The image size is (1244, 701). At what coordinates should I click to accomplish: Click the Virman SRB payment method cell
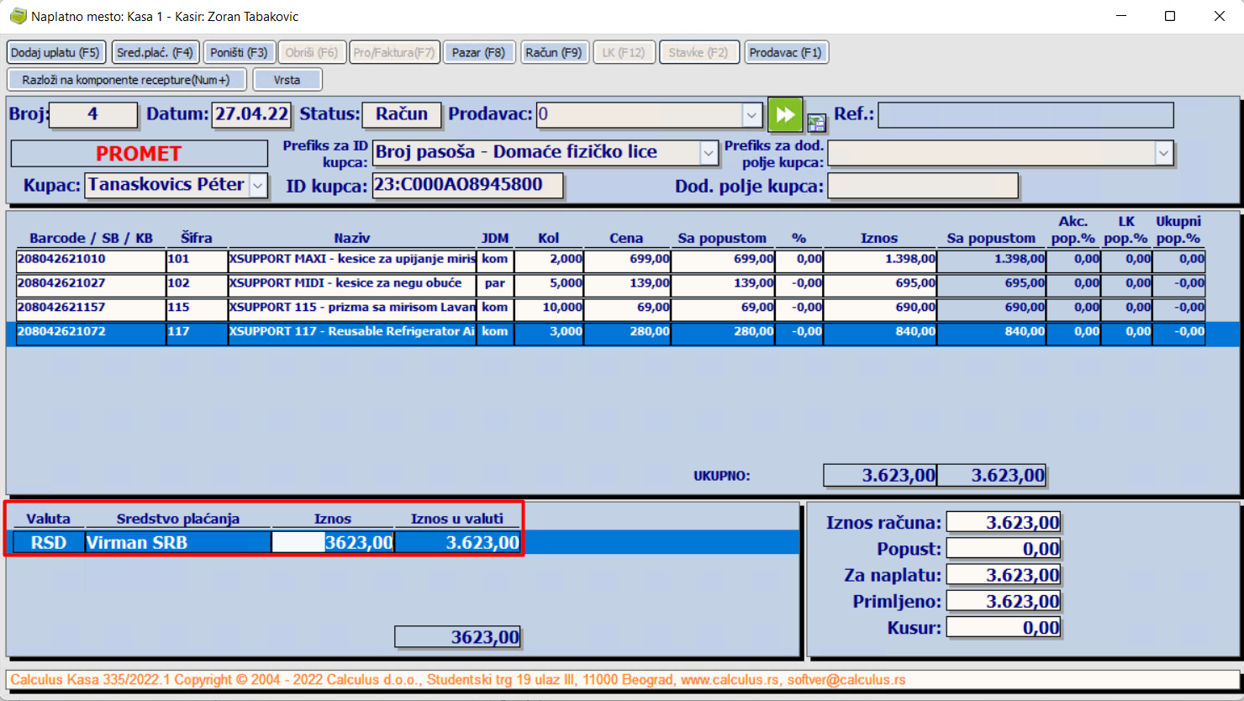[178, 542]
